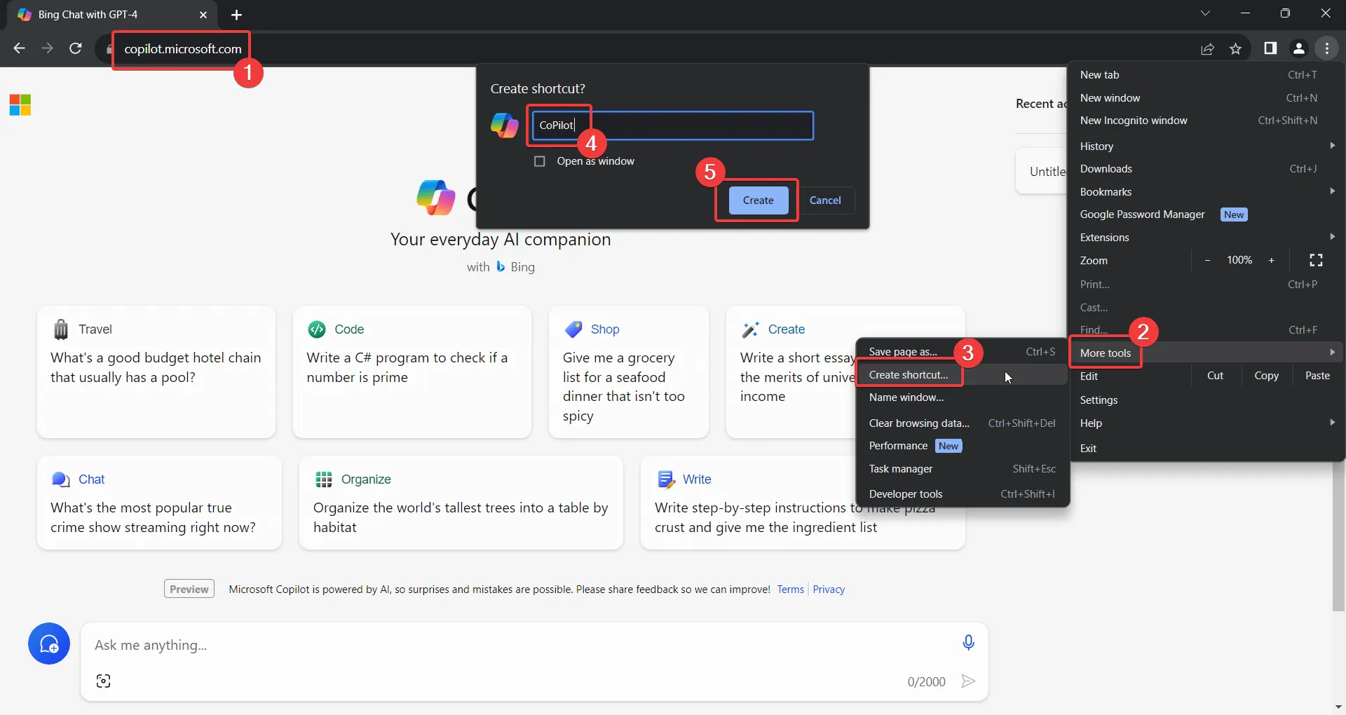
Task: Open the Terms link
Action: (x=790, y=590)
